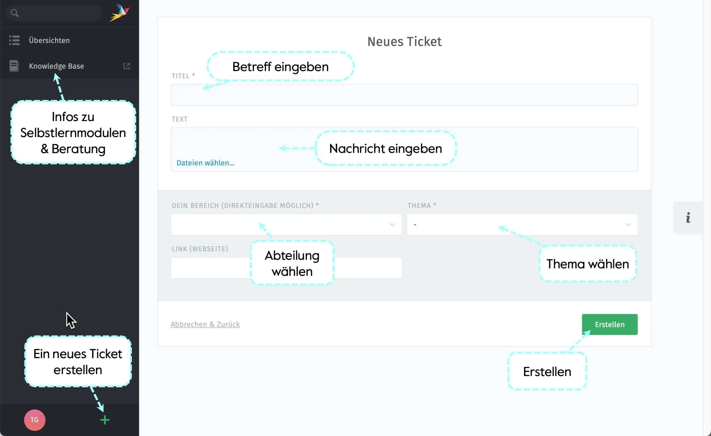Screen dimensions: 711x436
Task: Click the search magnifier icon
Action: click(x=15, y=12)
